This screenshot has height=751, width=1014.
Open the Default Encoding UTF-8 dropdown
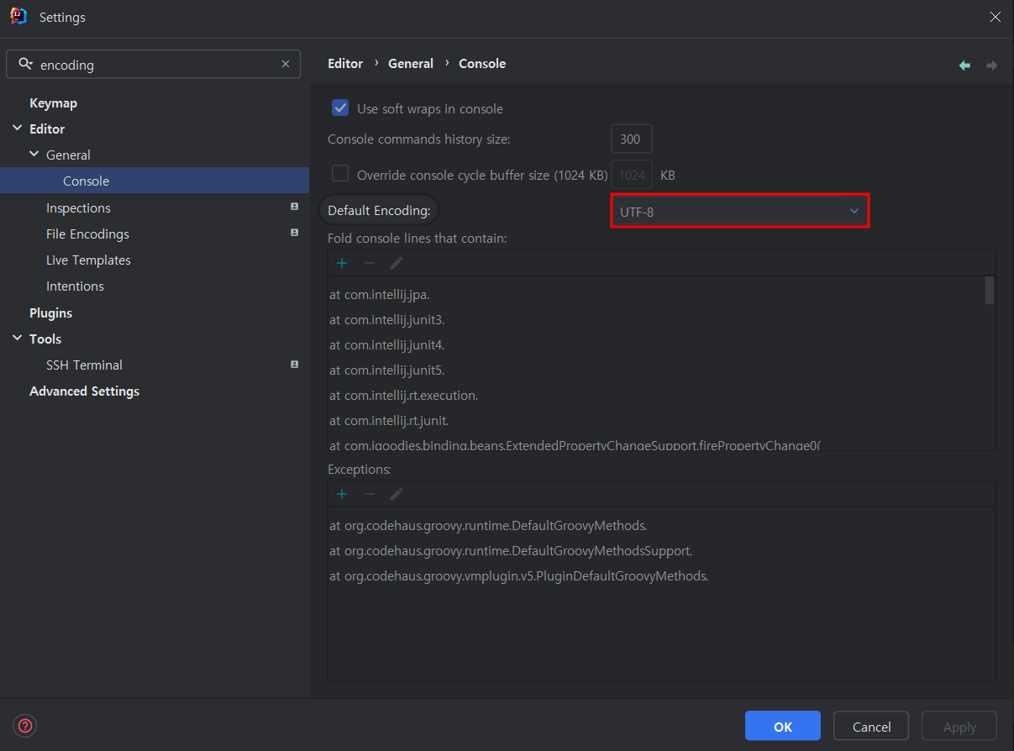tap(739, 211)
